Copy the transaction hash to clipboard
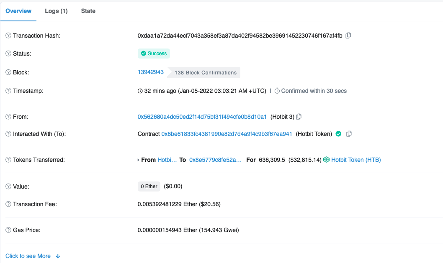443x263 pixels. point(348,36)
